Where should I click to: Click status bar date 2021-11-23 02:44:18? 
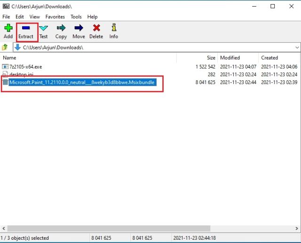point(194,238)
